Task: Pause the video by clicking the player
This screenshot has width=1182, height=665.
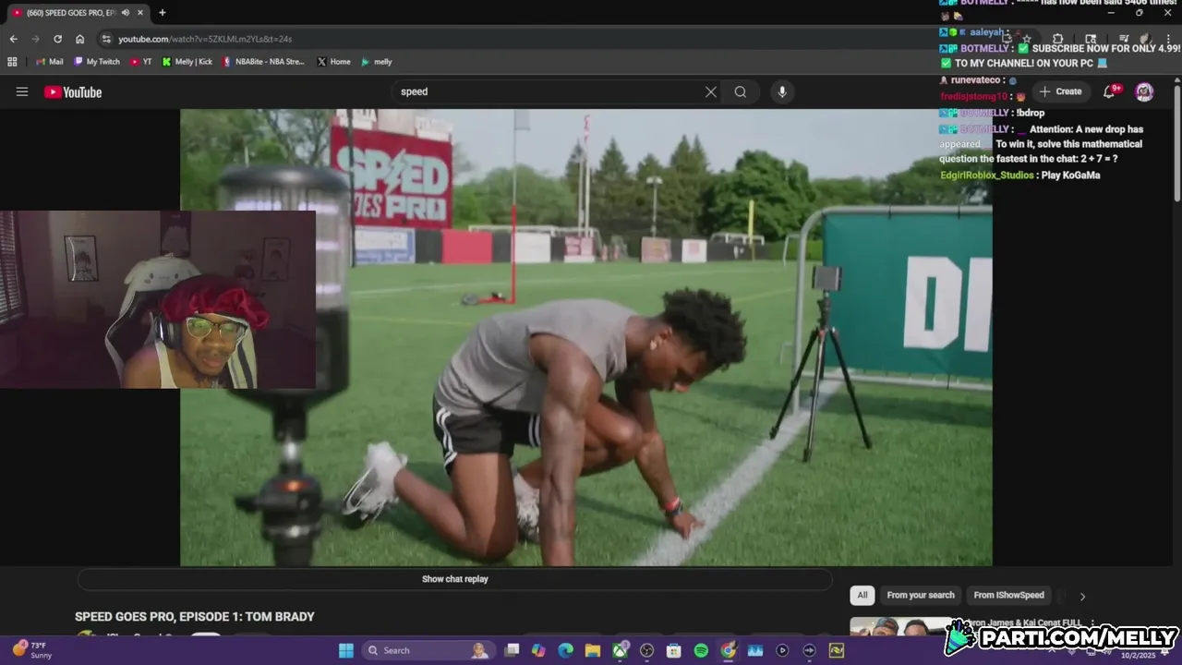Action: [585, 337]
